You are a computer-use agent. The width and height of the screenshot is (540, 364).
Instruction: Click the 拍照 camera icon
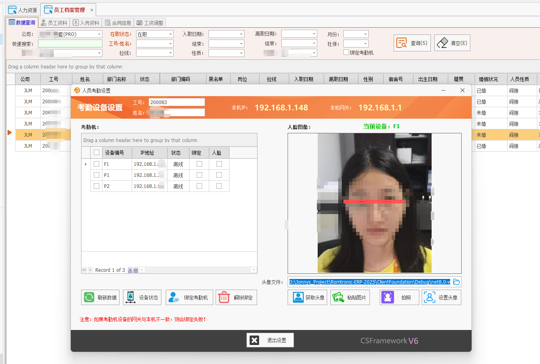click(x=387, y=297)
